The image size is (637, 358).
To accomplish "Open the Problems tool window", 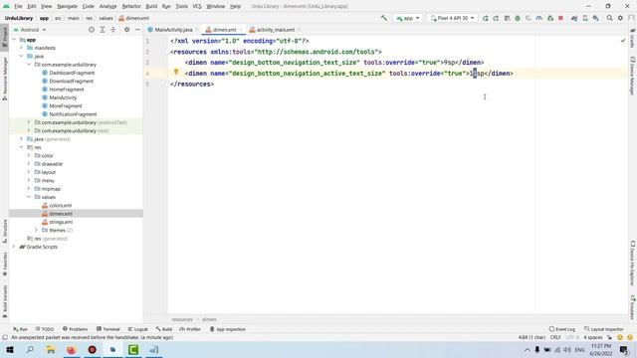I will coord(76,329).
